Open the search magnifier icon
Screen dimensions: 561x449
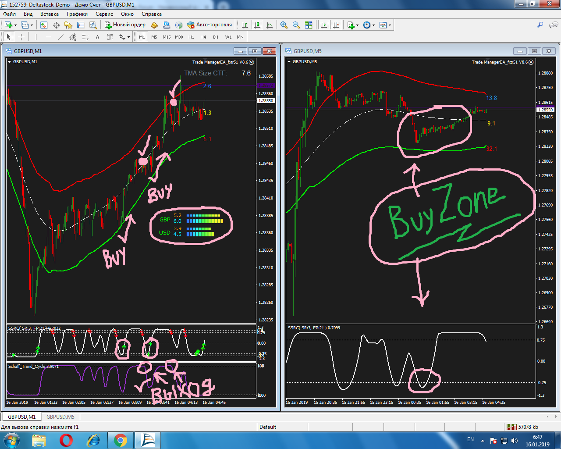pyautogui.click(x=540, y=25)
